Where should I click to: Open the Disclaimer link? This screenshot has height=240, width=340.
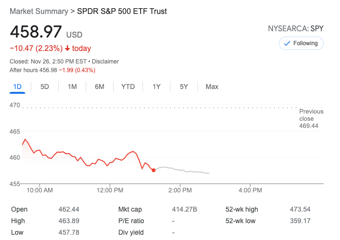tap(105, 62)
